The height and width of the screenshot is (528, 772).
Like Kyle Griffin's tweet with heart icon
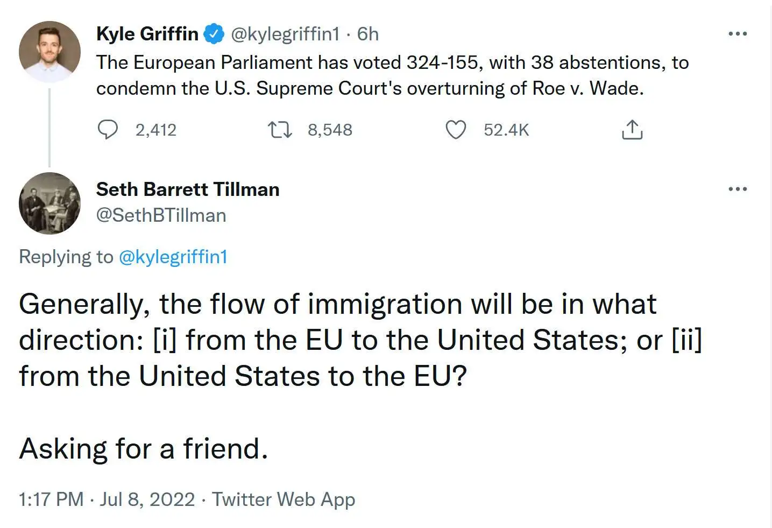(x=456, y=130)
